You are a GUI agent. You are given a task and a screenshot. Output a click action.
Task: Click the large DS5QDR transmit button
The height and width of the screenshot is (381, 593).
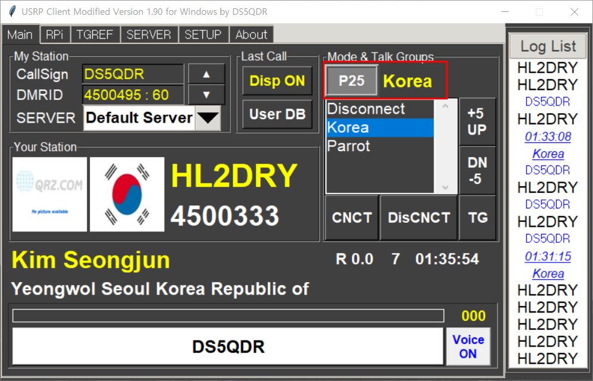tap(228, 346)
